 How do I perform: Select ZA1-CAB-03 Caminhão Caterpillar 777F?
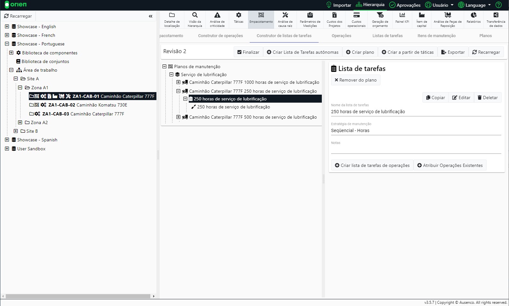[x=77, y=114]
